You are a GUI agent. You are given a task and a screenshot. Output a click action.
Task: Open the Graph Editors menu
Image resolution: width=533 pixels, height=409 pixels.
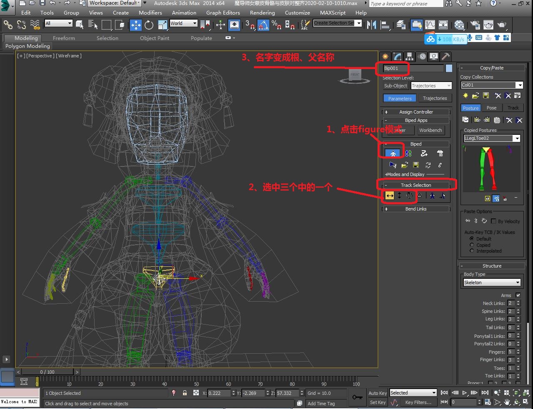click(223, 13)
